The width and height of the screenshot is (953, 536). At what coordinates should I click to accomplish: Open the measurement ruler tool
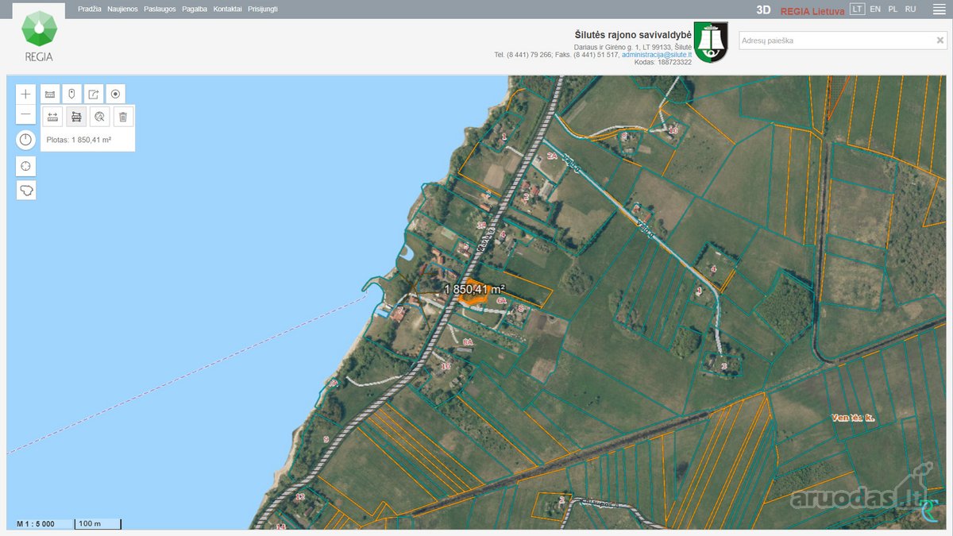[x=50, y=94]
